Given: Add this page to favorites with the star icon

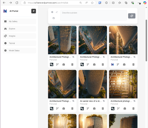Looking at the screenshot, I should [x=92, y=3].
